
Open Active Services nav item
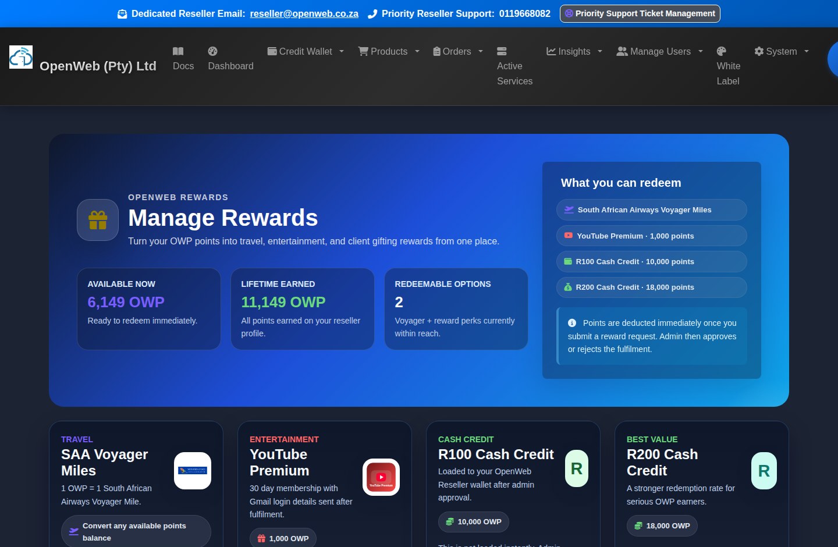pyautogui.click(x=514, y=66)
